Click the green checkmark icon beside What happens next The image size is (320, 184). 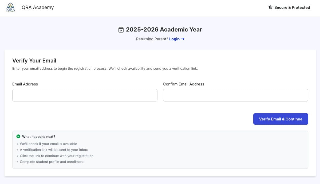coord(18,136)
